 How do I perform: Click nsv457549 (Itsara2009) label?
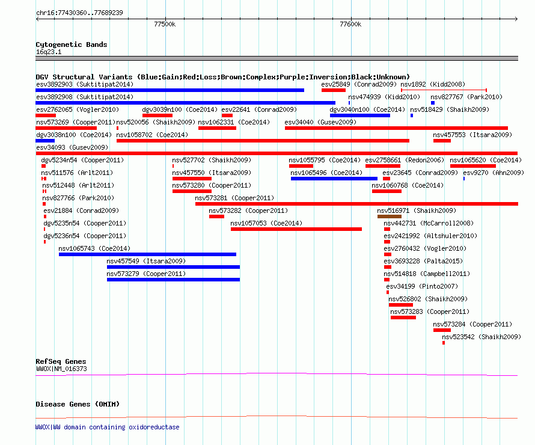pos(146,261)
